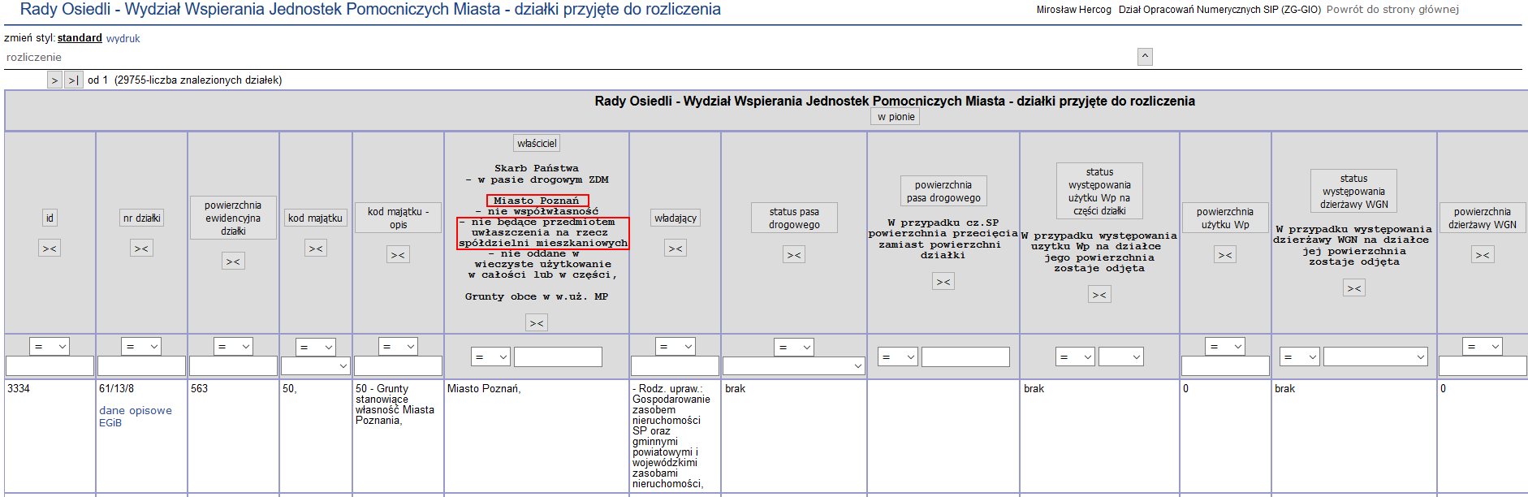
Task: Expand the status pasa drogowego value dropdown
Action: click(793, 366)
